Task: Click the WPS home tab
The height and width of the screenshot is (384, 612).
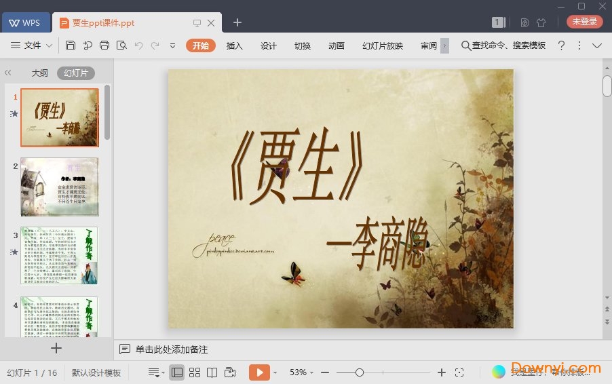Action: click(x=26, y=22)
